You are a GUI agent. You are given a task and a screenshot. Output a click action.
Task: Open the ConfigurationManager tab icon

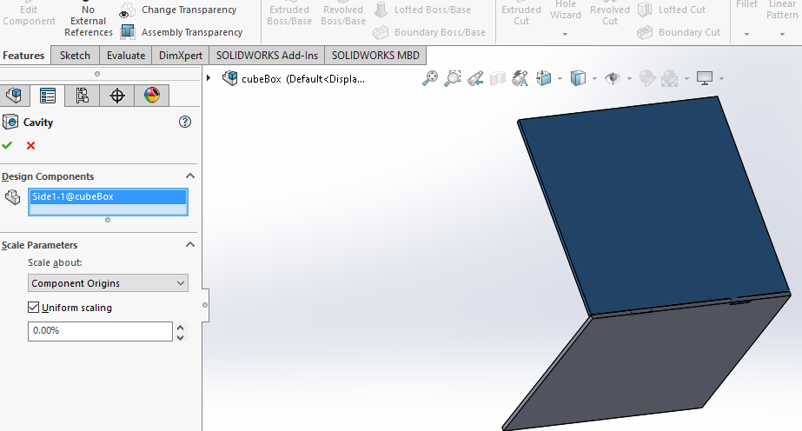click(82, 95)
